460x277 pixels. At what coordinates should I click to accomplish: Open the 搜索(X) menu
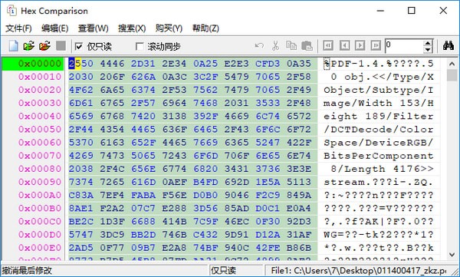point(132,28)
